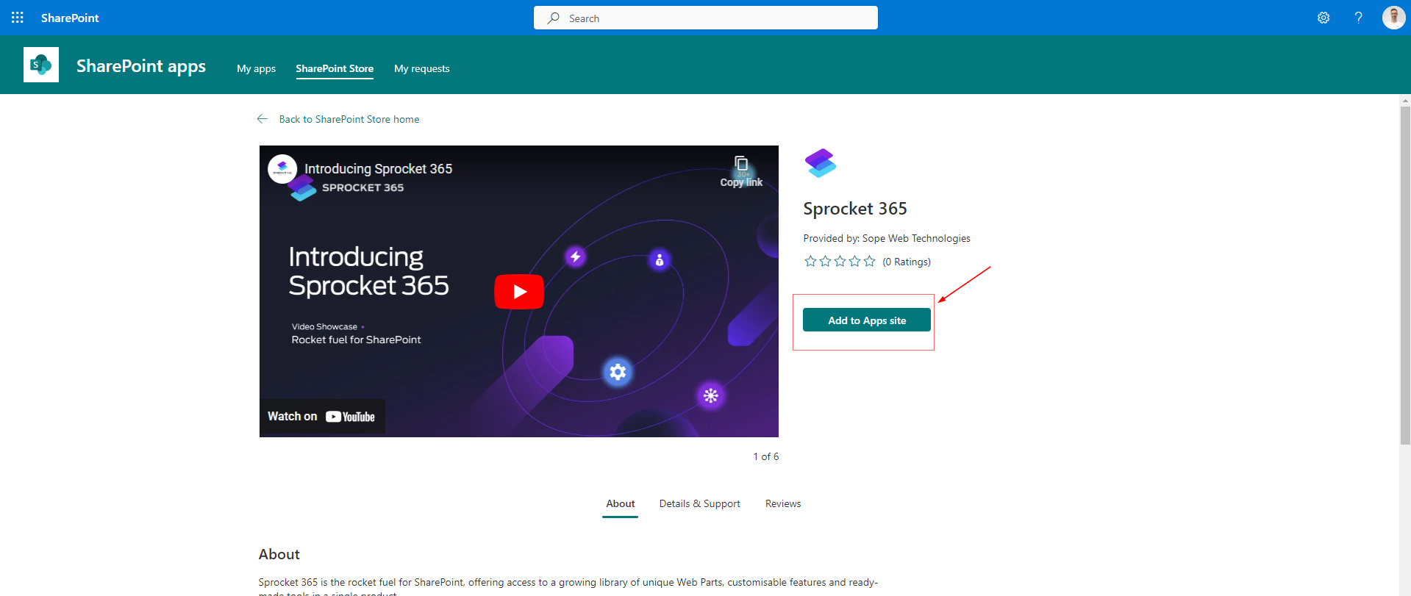Click Add to Apps site button
The width and height of the screenshot is (1411, 596).
pos(867,320)
